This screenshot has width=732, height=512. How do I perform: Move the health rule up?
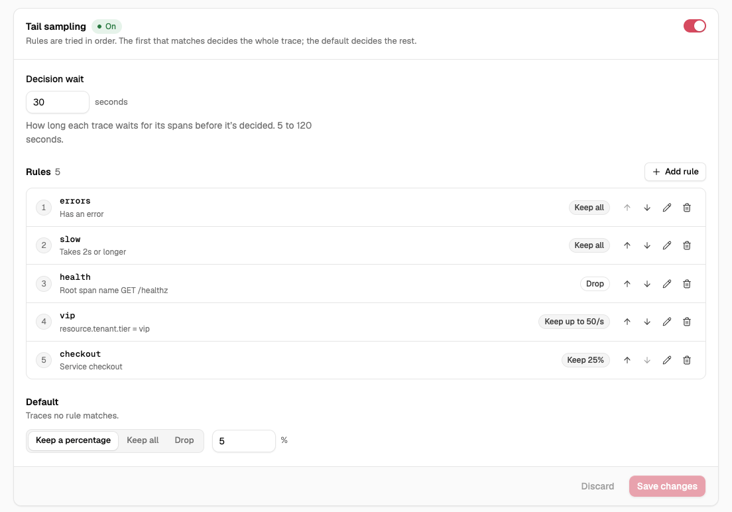click(x=627, y=284)
